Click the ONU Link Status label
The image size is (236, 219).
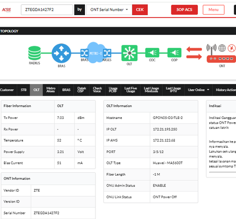(x=119, y=197)
